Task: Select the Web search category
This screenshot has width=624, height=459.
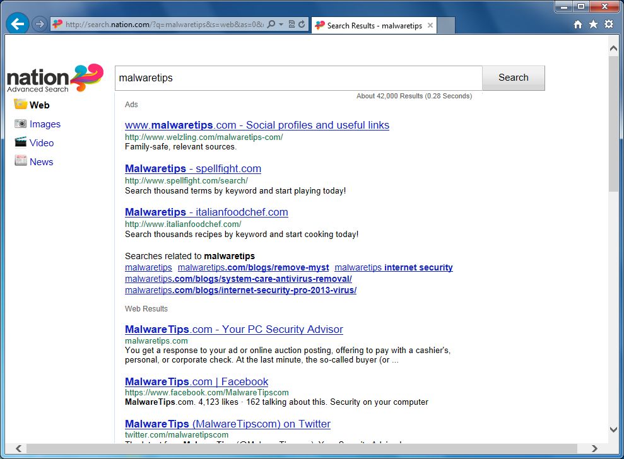Action: tap(39, 105)
